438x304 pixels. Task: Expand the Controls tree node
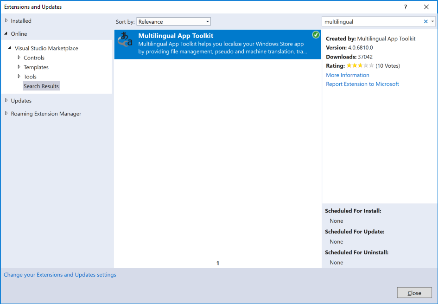click(x=19, y=58)
